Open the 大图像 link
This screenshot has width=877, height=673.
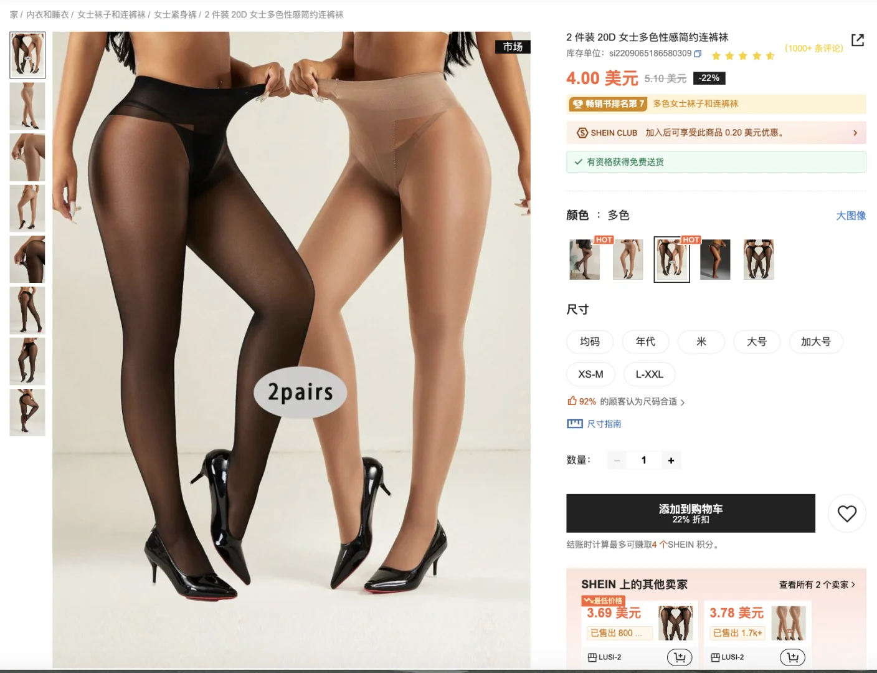(851, 216)
